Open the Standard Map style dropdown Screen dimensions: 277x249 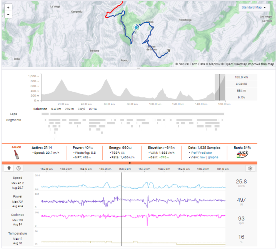point(254,7)
